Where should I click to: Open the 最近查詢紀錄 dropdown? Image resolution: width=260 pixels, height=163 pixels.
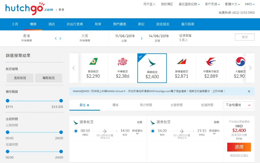(189, 4)
